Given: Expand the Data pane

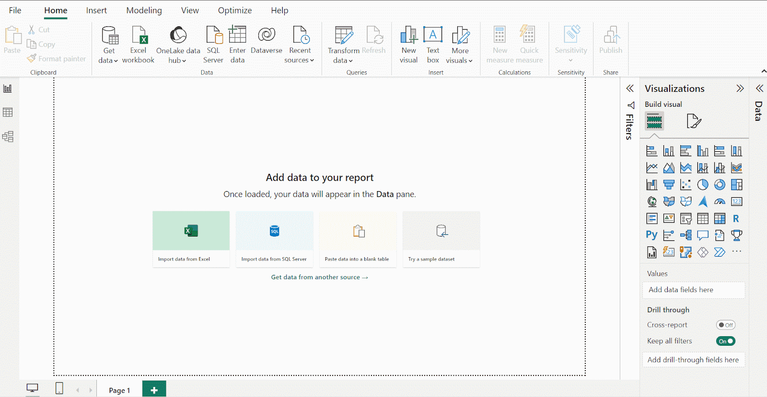Looking at the screenshot, I should pos(759,89).
